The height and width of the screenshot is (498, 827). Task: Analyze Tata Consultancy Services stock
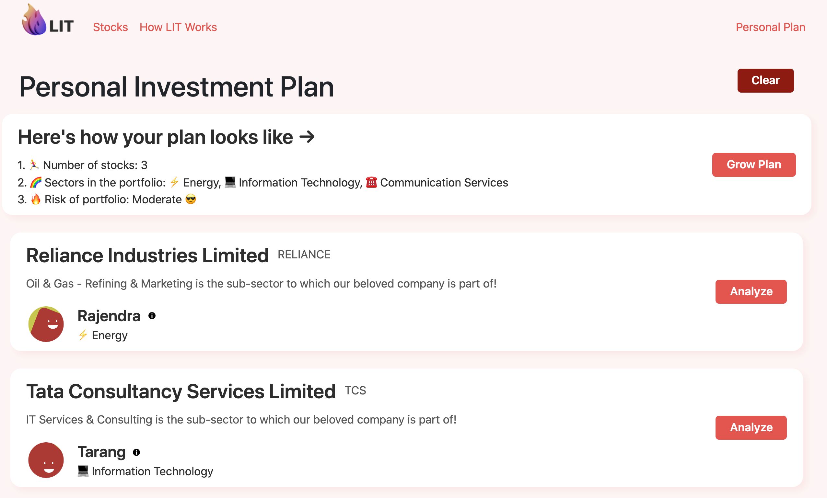(751, 428)
